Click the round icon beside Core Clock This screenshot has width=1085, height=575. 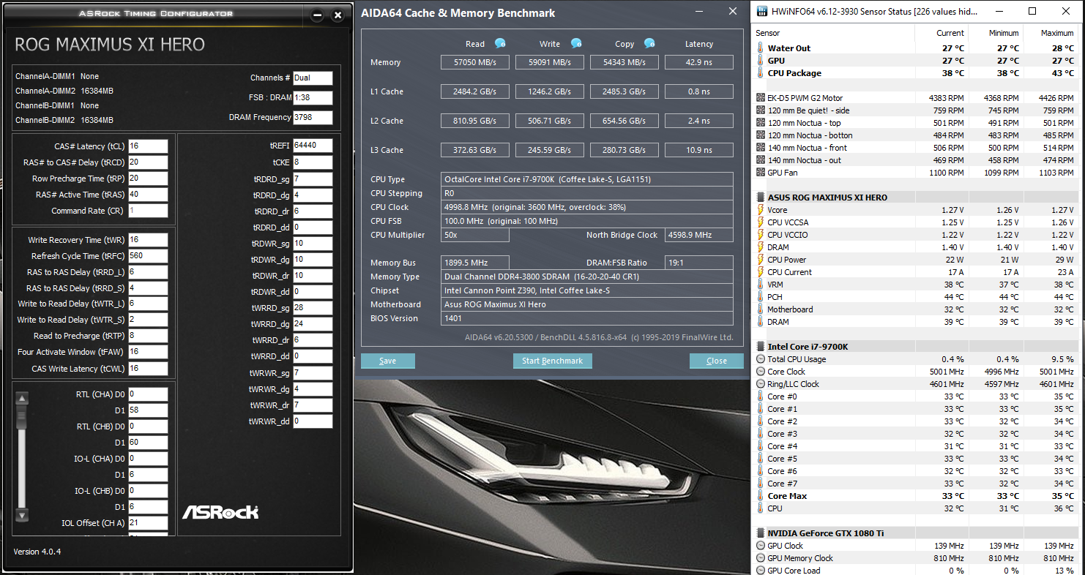pyautogui.click(x=761, y=372)
